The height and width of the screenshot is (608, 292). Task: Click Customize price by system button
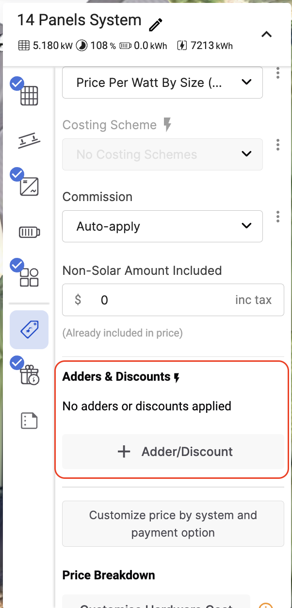click(173, 524)
